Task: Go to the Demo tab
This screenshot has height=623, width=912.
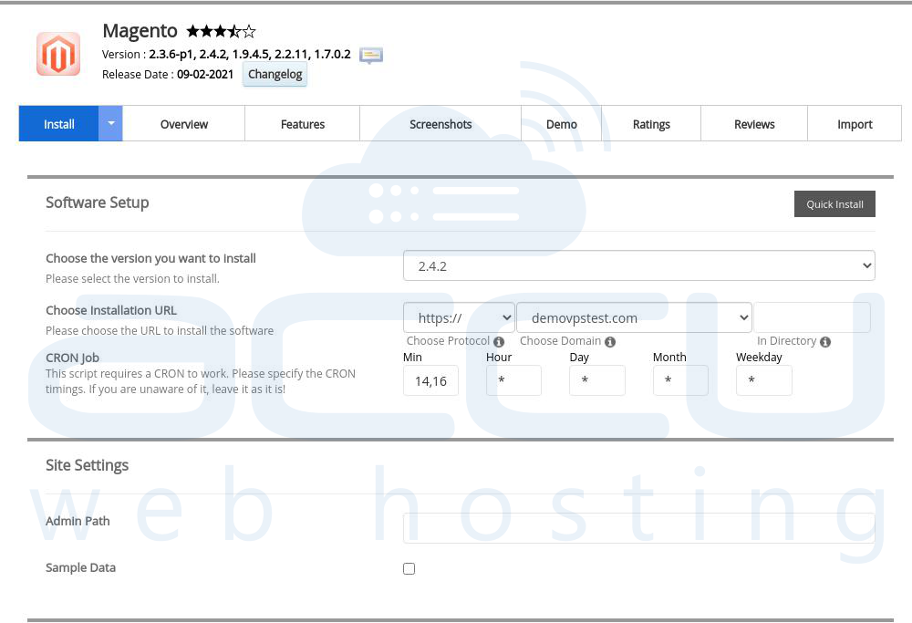Action: (561, 123)
